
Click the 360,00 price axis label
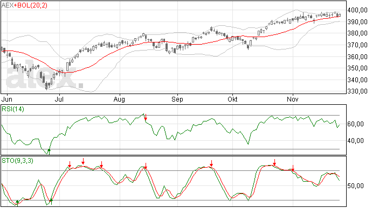[357, 56]
